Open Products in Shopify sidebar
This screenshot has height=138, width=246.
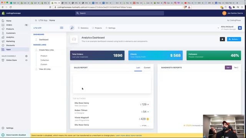10,29
